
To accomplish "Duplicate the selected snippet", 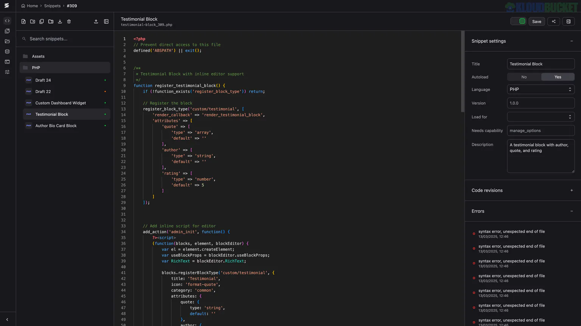I will pos(42,22).
